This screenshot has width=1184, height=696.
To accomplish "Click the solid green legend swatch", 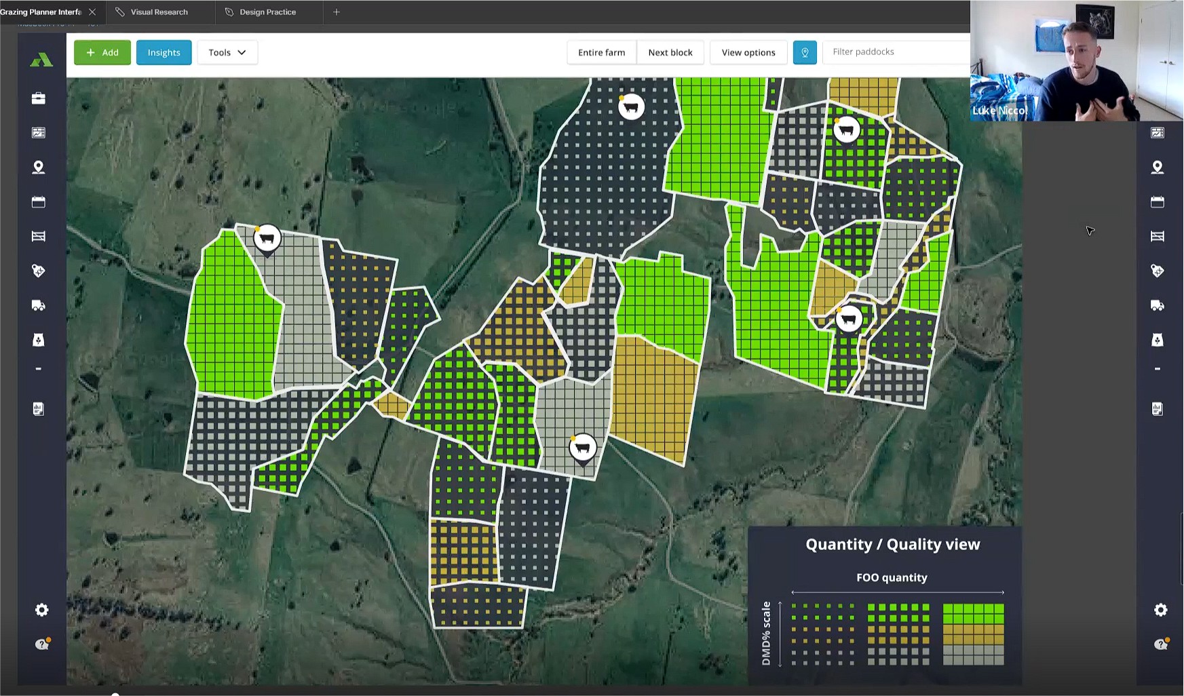I will pyautogui.click(x=973, y=614).
